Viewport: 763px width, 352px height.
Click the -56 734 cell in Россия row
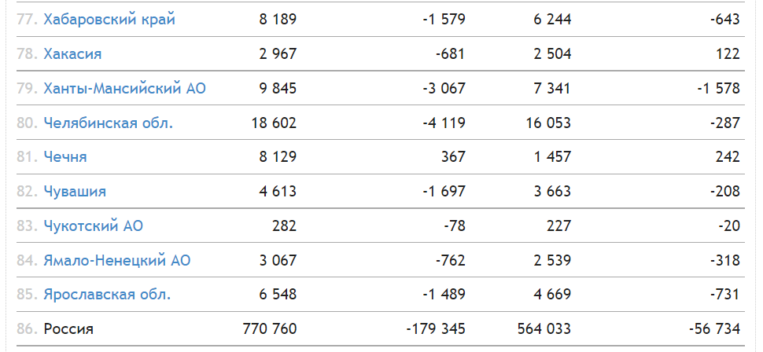(x=714, y=329)
